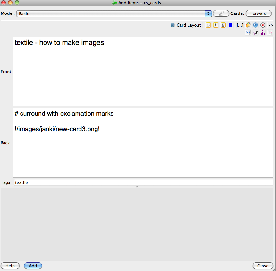Click the purple grid LaTeX math environment icon
The height and width of the screenshot is (271, 276).
click(x=263, y=32)
